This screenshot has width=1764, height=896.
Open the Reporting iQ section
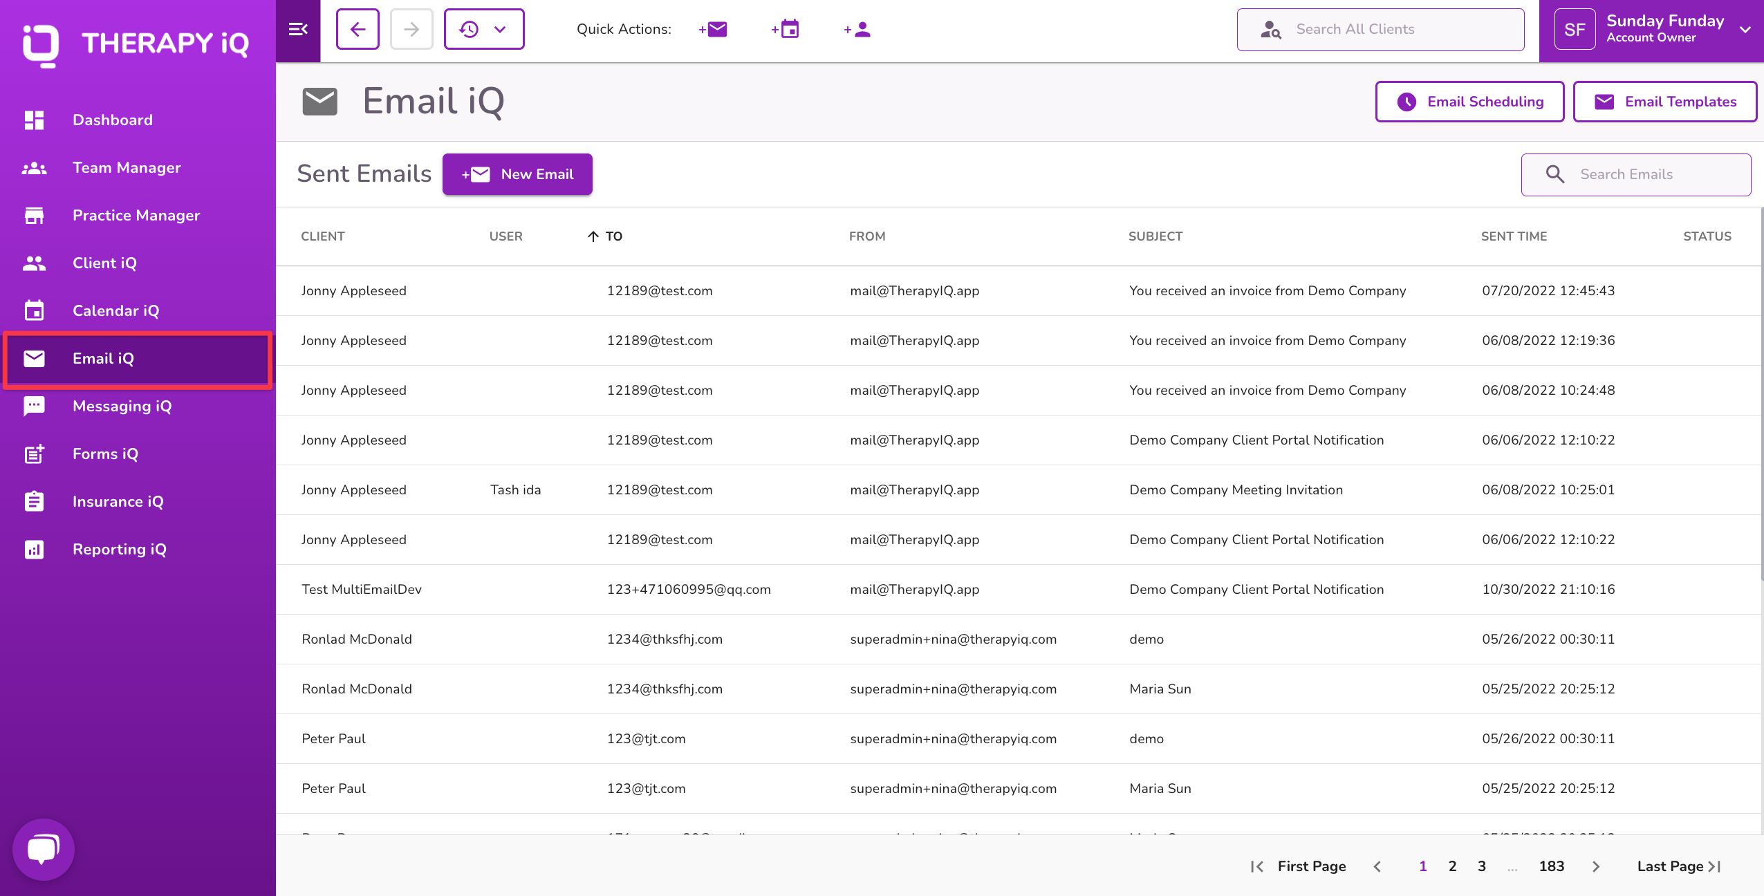119,548
